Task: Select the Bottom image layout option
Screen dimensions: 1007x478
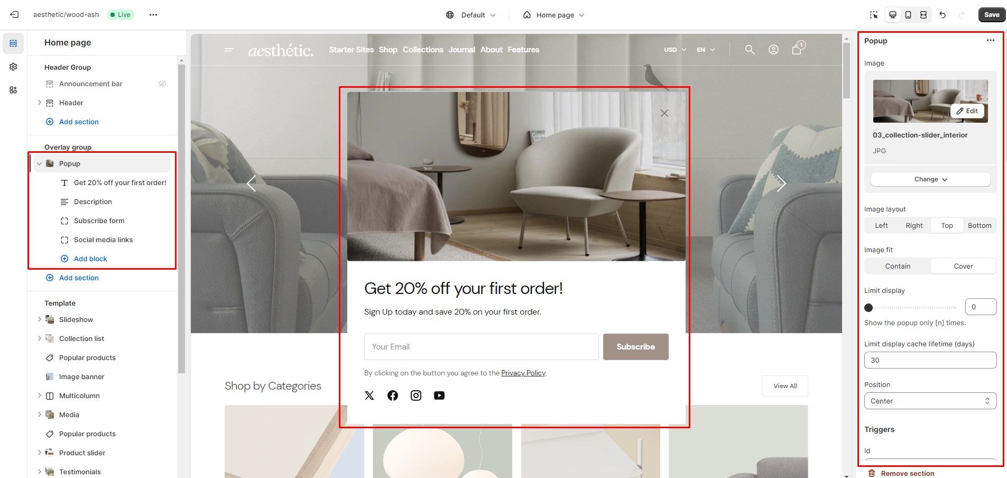Action: pos(980,225)
